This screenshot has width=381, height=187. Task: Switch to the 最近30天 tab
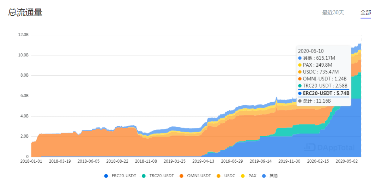[x=333, y=13]
